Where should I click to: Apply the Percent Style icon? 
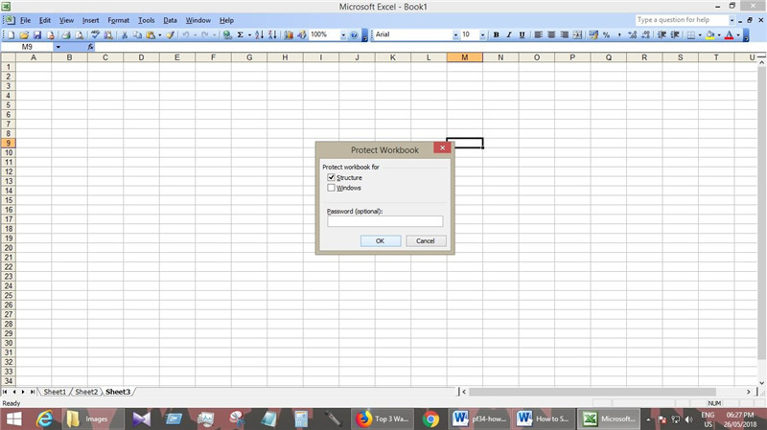click(x=606, y=34)
